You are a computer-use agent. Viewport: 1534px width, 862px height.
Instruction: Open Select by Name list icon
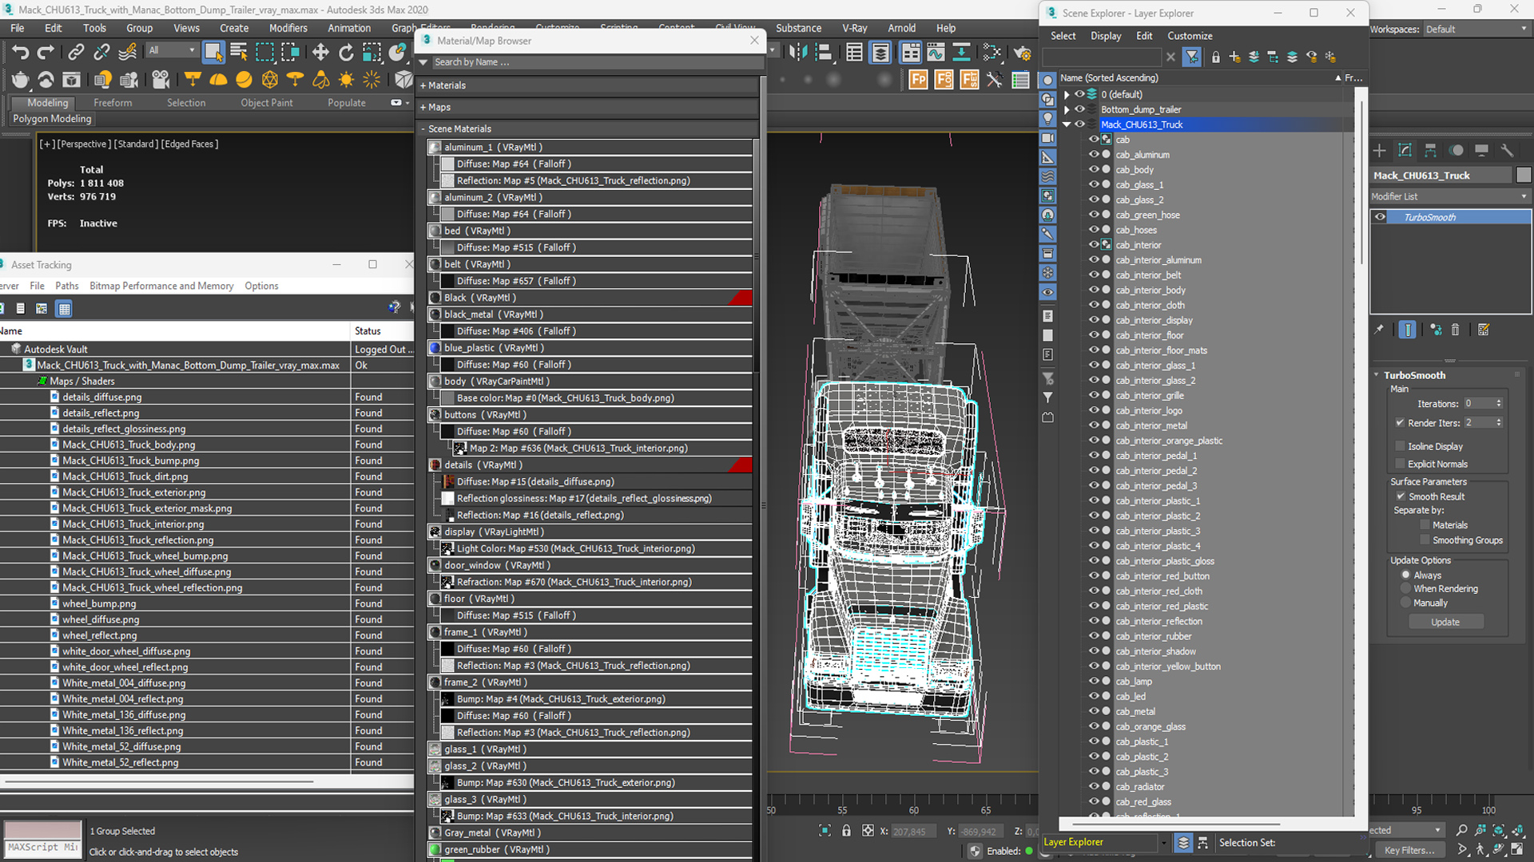(x=239, y=53)
